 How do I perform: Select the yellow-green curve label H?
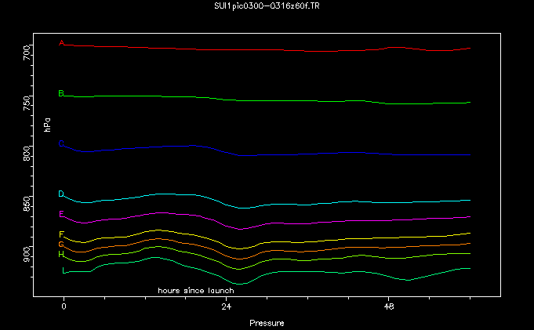pos(61,255)
